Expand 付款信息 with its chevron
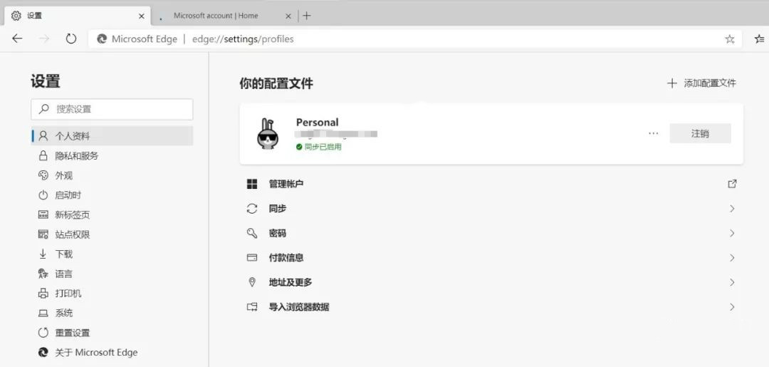Image resolution: width=769 pixels, height=367 pixels. tap(732, 257)
